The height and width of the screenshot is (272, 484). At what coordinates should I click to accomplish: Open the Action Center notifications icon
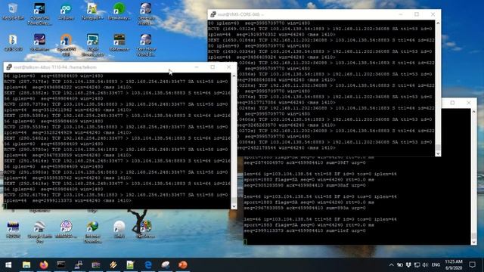(x=472, y=265)
